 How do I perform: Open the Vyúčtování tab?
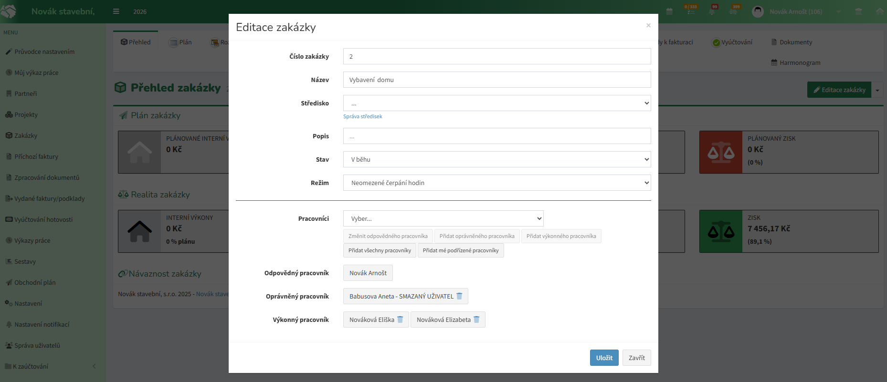click(x=732, y=42)
